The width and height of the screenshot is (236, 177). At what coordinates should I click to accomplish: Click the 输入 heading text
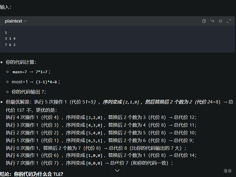(5, 7)
